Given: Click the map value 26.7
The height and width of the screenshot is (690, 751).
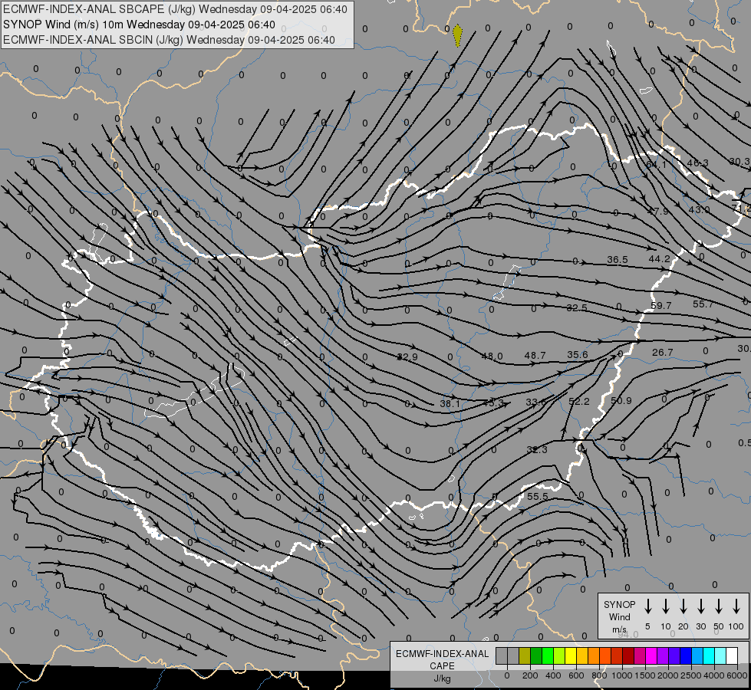Looking at the screenshot, I should [x=662, y=353].
